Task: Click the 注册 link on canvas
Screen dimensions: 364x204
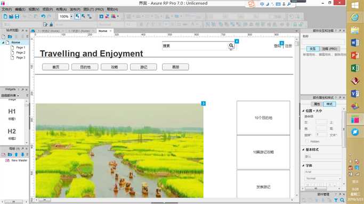Action: 288,46
